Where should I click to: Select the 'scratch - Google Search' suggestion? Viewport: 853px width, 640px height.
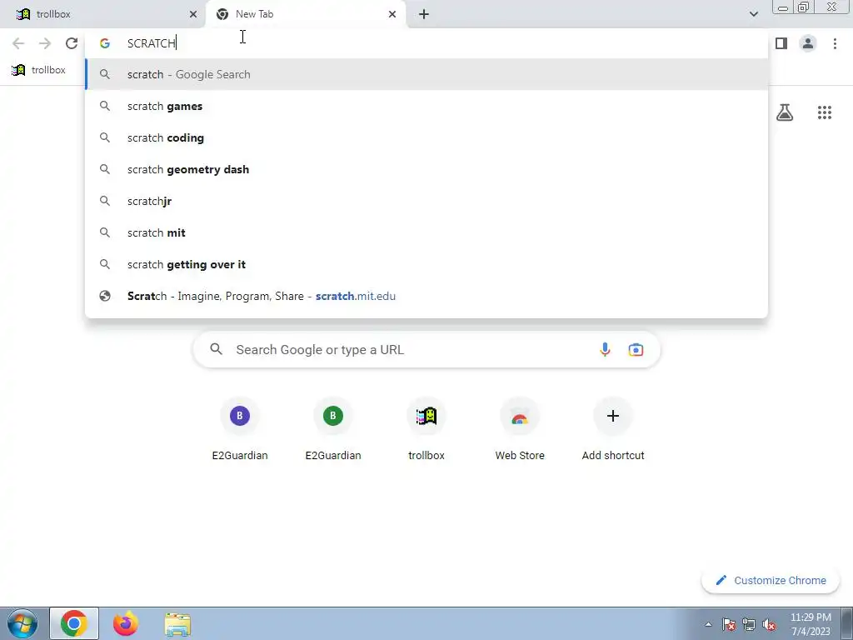426,74
